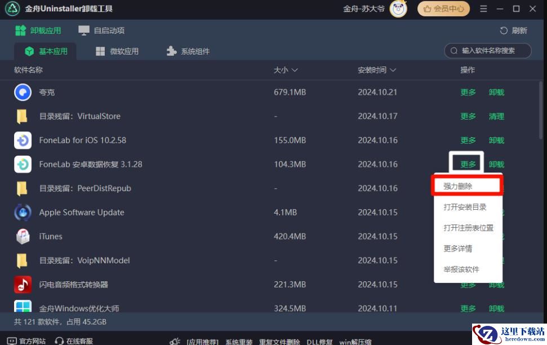Open the 官方网站 link
The width and height of the screenshot is (547, 345).
[33, 341]
